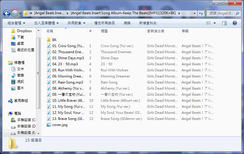244x154 pixels.
Task: Expand the address bar history dropdown
Action: click(x=194, y=13)
